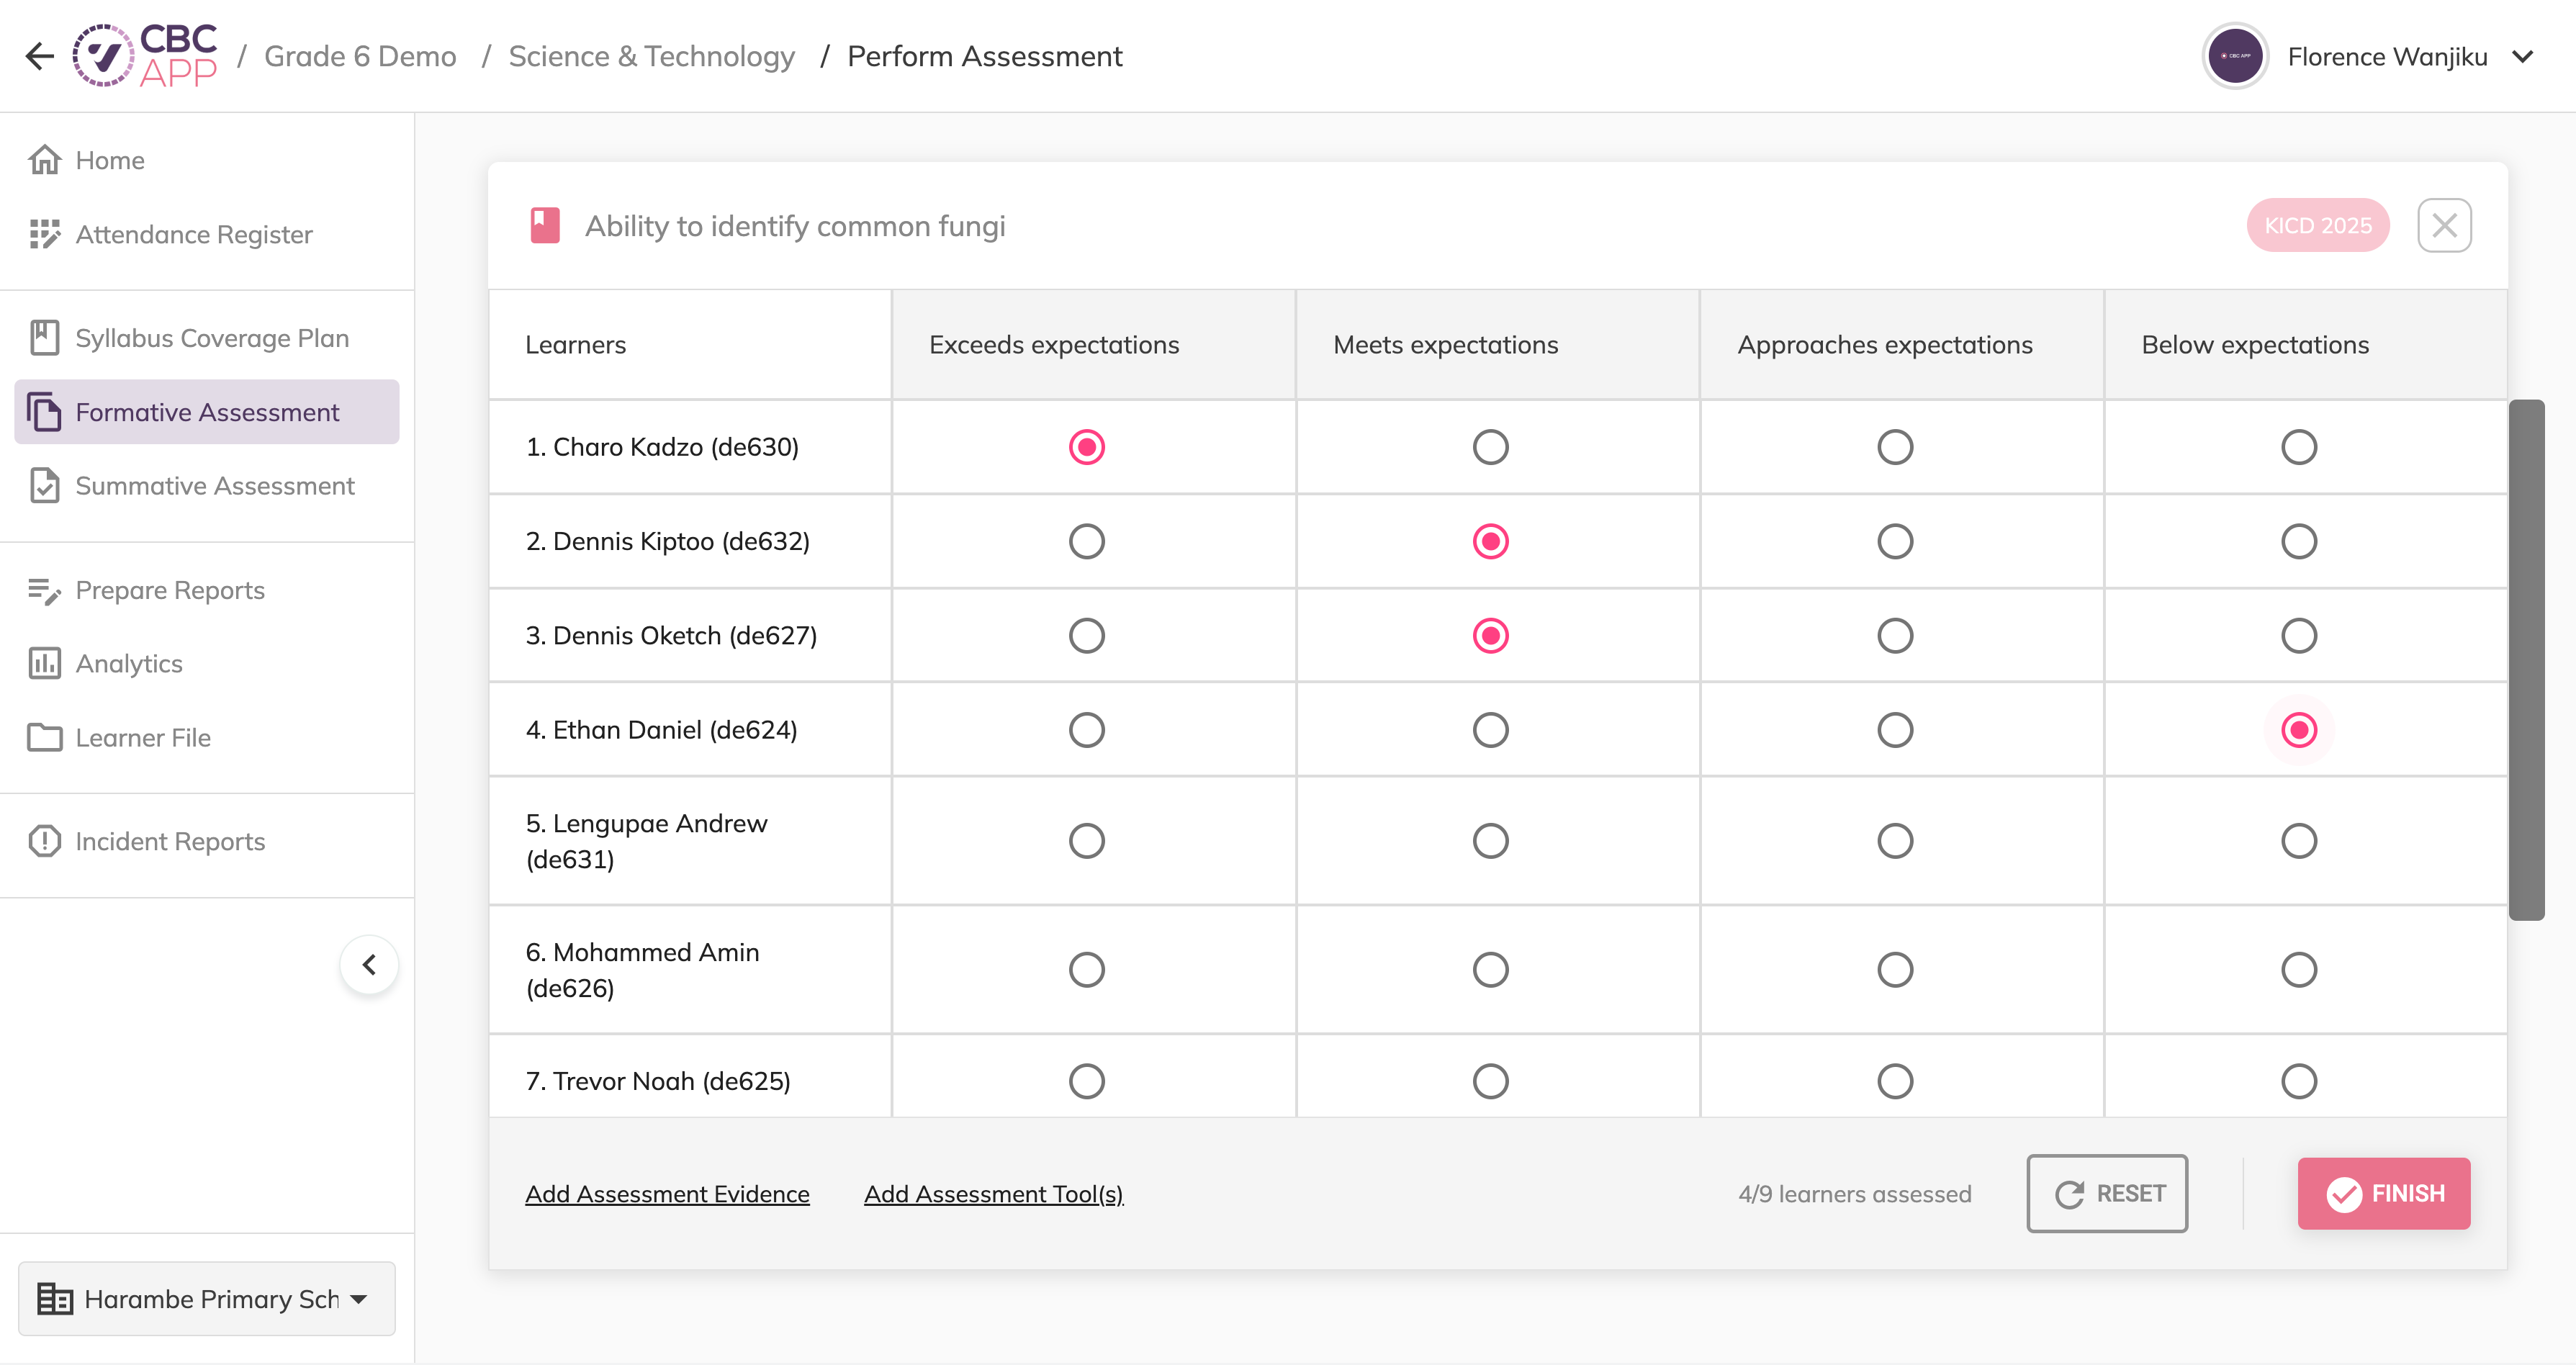2576x1365 pixels.
Task: Close the assessment panel with X
Action: tap(2445, 225)
